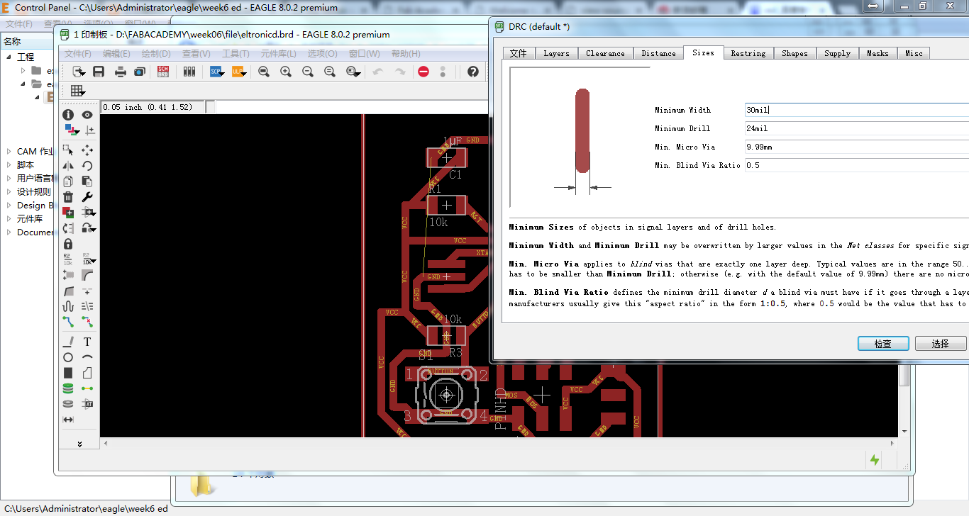Image resolution: width=969 pixels, height=516 pixels.
Task: Open the Shapes tab in DRC
Action: pyautogui.click(x=794, y=53)
